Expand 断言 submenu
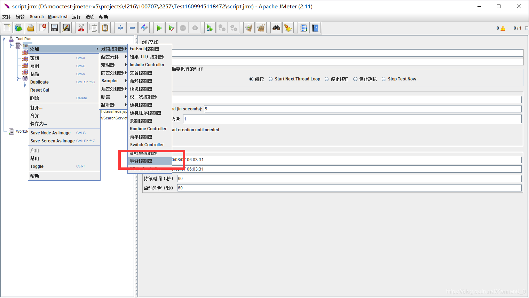This screenshot has width=529, height=298. point(113,97)
